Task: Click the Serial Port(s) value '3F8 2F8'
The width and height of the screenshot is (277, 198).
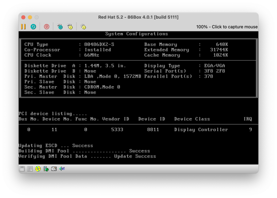Action: pos(215,71)
